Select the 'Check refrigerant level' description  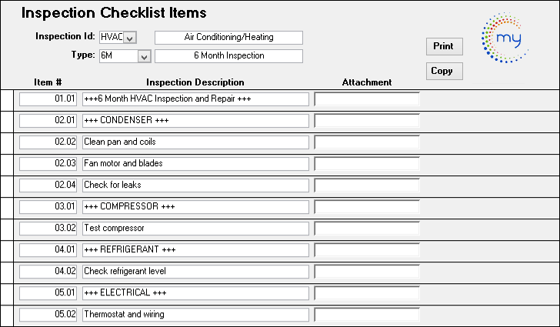pos(195,272)
